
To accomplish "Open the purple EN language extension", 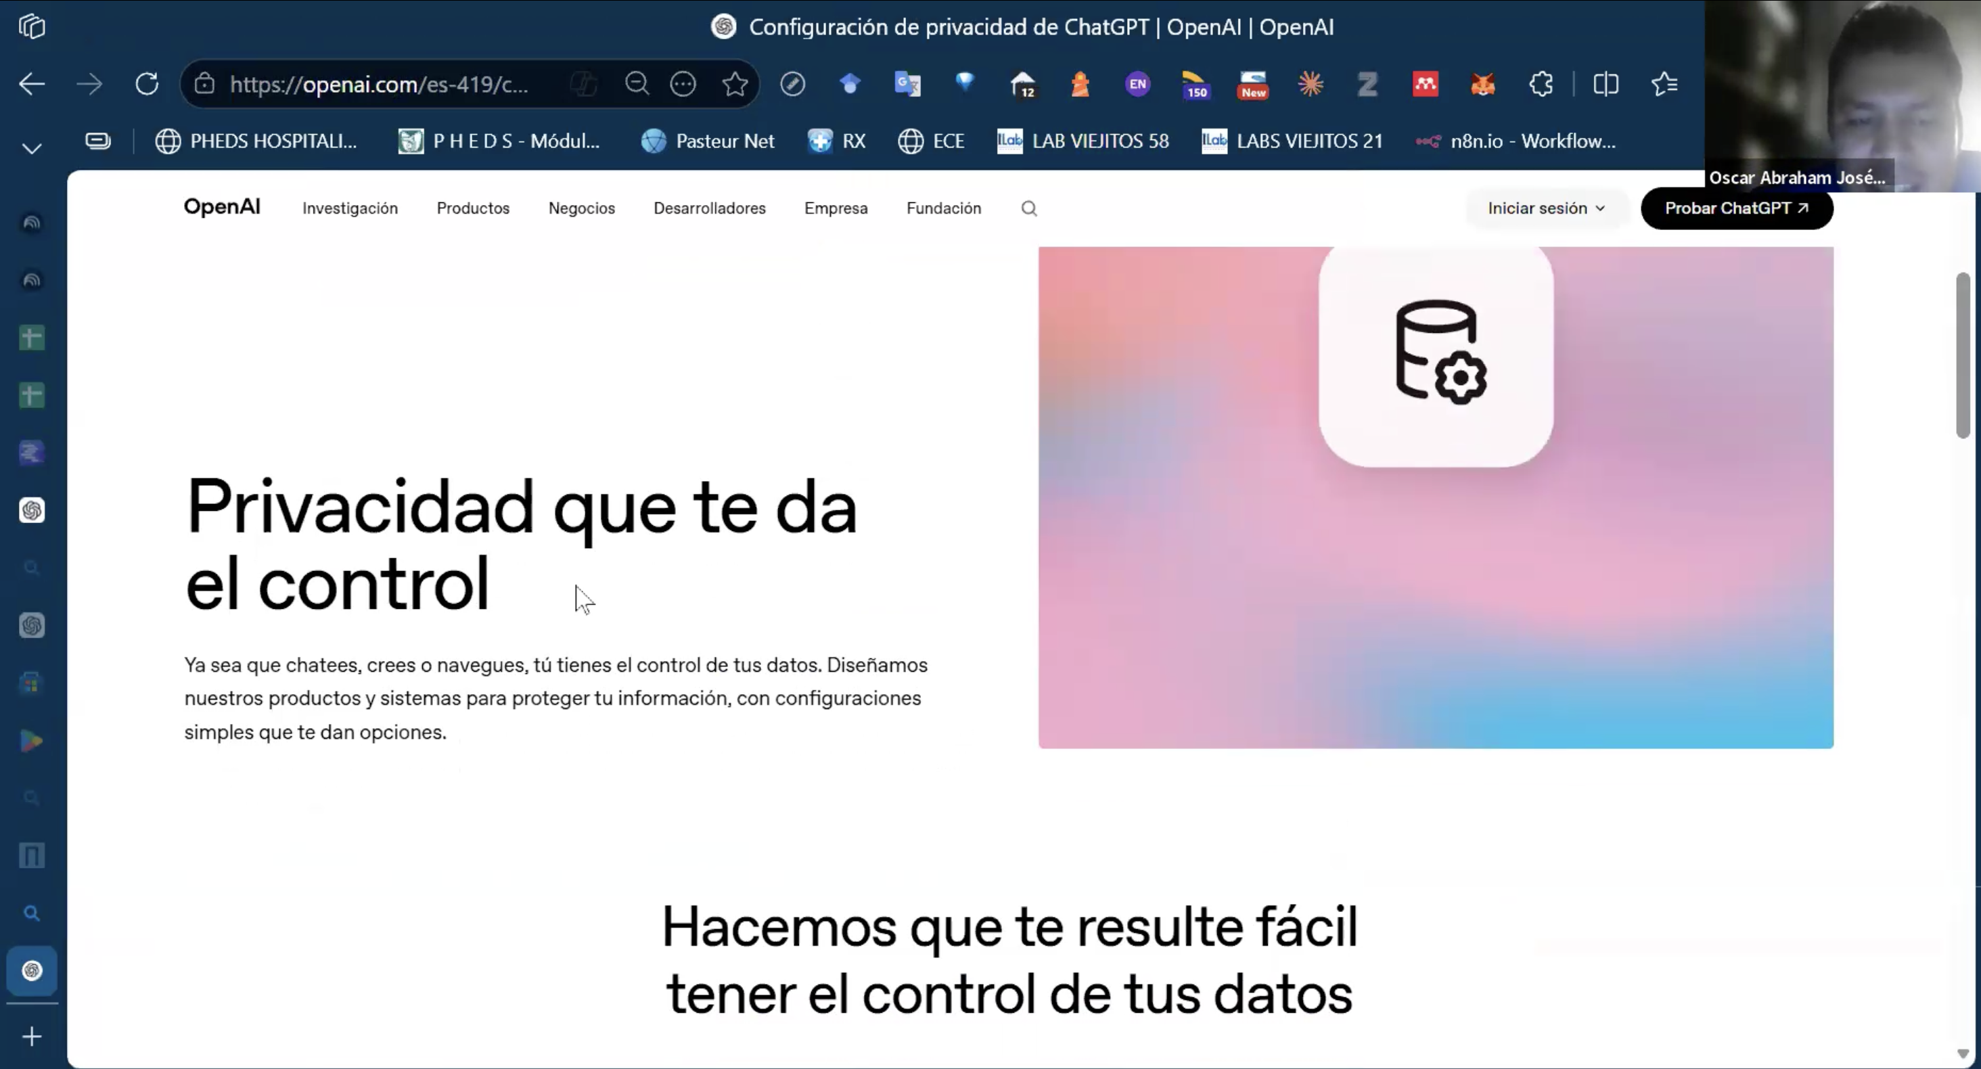I will 1138,84.
